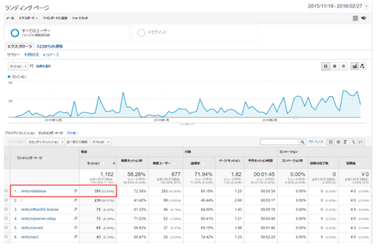The width and height of the screenshot is (377, 249).
Task: Add a new segment with +セグメント
Action: click(x=195, y=33)
